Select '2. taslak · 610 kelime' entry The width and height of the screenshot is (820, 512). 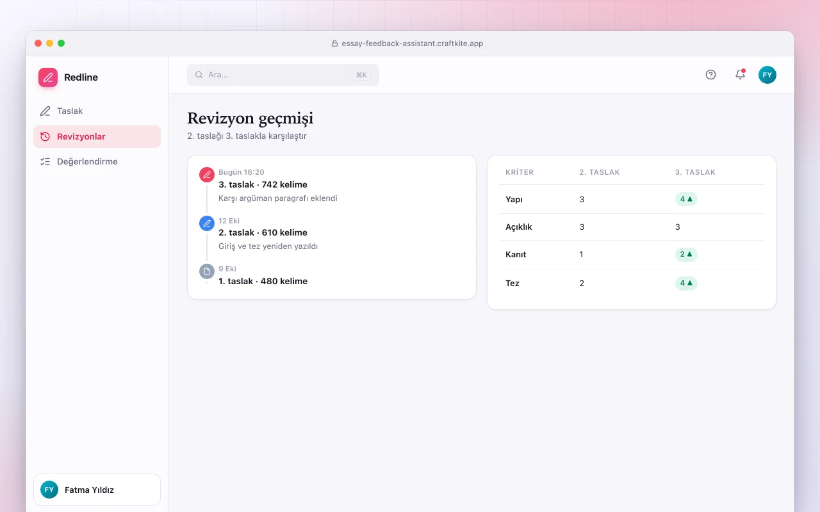click(263, 232)
